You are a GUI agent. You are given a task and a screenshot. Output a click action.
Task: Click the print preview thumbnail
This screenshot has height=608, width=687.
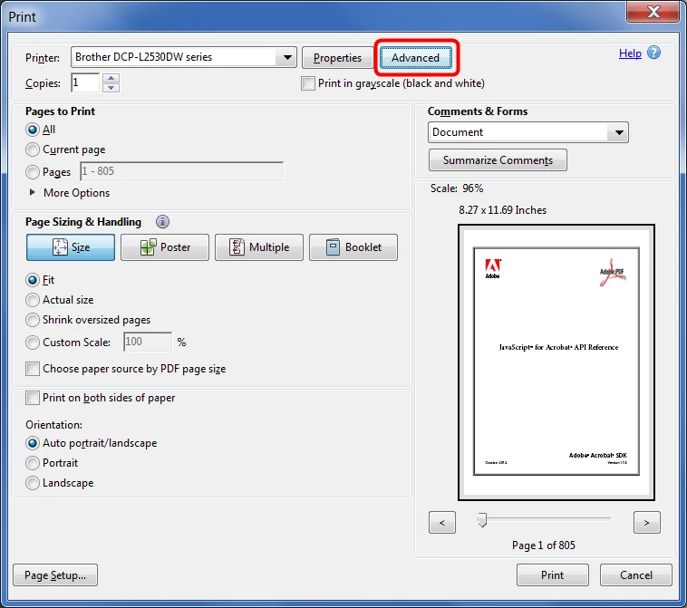pos(556,362)
